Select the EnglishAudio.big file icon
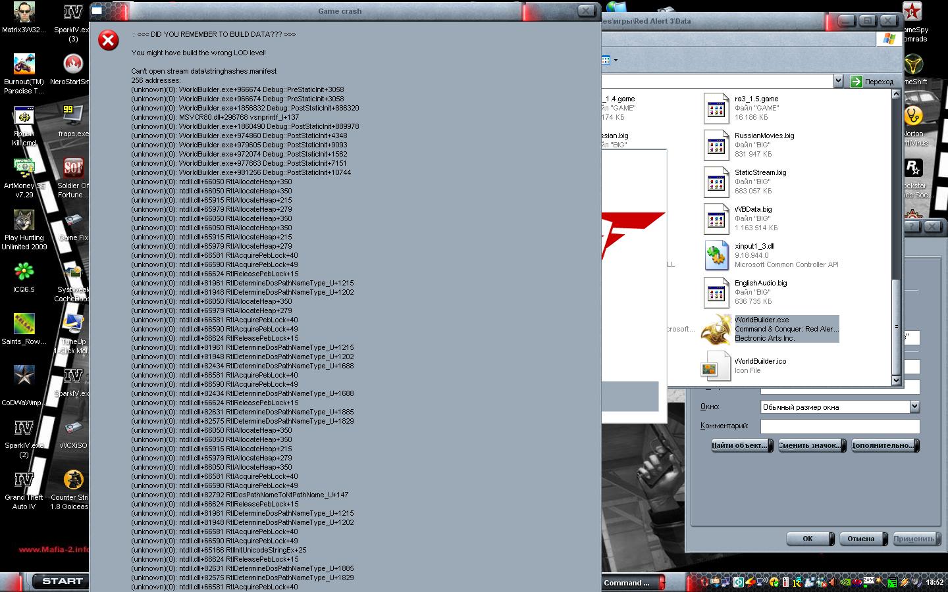Screen dimensions: 948x592 [x=716, y=292]
